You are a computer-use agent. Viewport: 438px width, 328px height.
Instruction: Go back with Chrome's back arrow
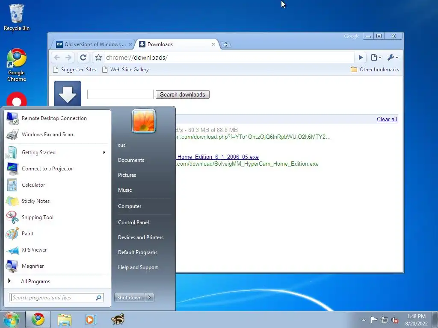point(57,58)
